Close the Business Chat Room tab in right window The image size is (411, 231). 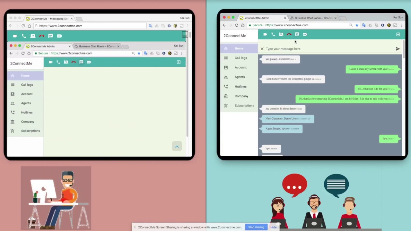(335, 18)
